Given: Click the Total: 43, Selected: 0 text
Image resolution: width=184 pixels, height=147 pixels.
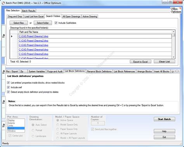Looking at the screenshot, I should coord(21,62).
